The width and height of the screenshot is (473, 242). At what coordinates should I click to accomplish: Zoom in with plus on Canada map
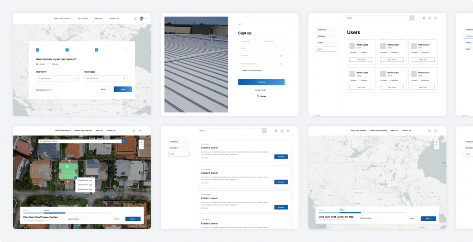pos(437,142)
